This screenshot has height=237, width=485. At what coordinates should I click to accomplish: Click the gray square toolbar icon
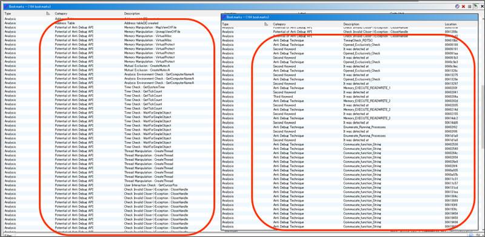coord(469,7)
